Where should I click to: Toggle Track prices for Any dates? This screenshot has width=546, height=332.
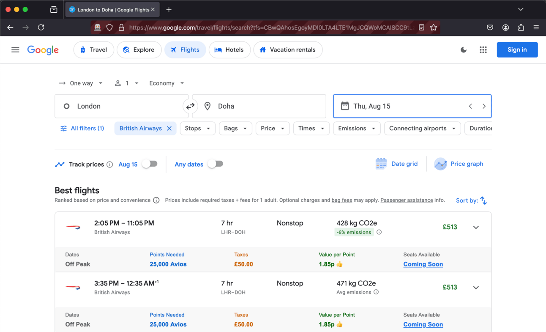pyautogui.click(x=216, y=164)
